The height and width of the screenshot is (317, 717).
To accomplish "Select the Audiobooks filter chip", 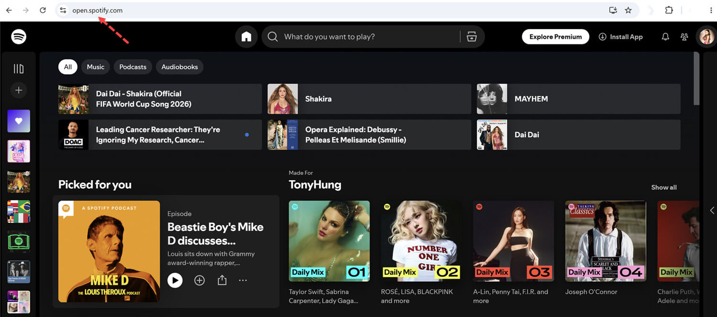I will [x=180, y=67].
